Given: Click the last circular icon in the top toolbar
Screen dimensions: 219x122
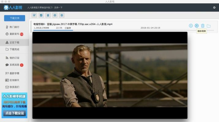Looking at the screenshot, I should click(x=62, y=15).
